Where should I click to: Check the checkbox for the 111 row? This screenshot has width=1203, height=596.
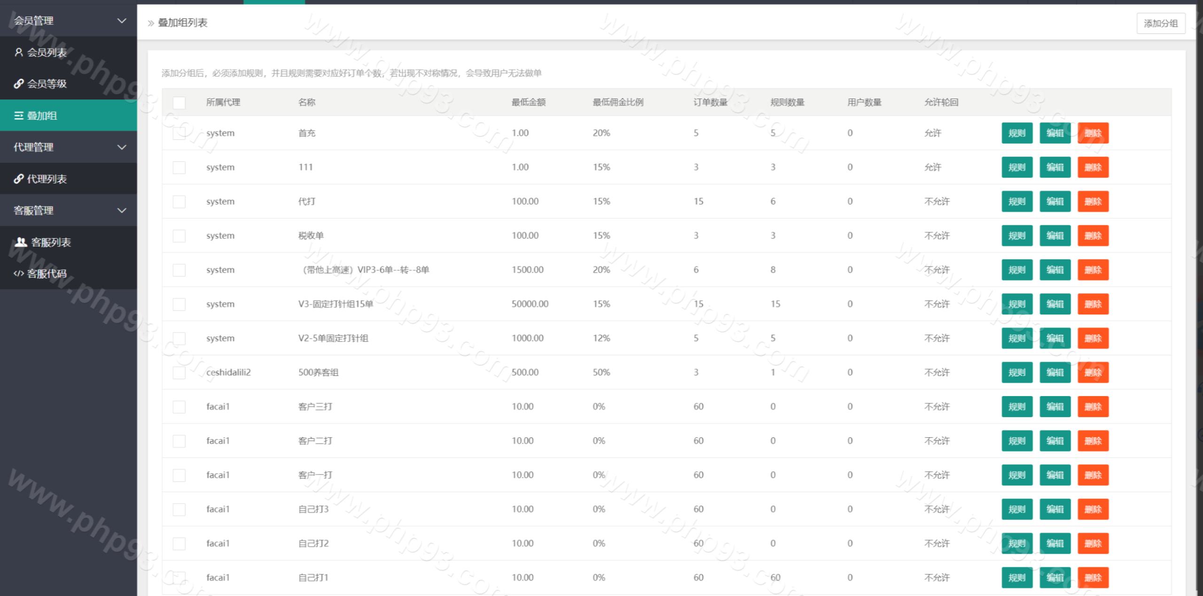(x=179, y=167)
